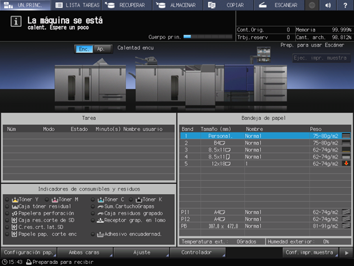Click Tóner K status indicator light

pos(131,199)
